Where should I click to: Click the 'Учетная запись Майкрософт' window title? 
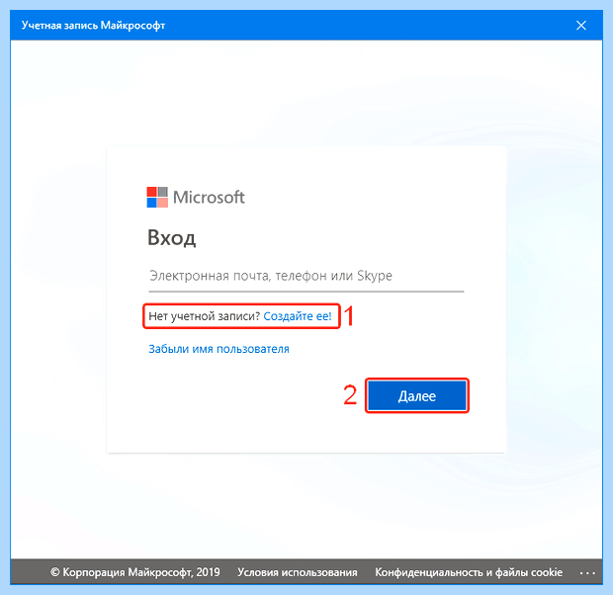93,26
